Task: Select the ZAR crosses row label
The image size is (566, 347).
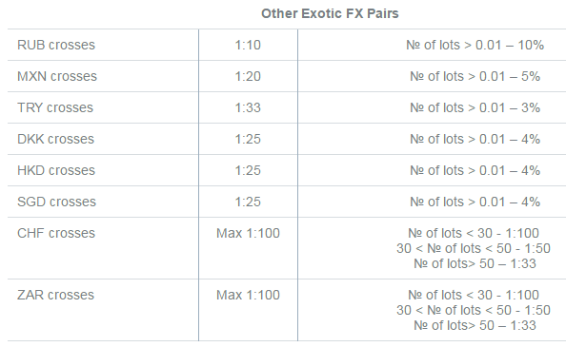Action: (55, 295)
